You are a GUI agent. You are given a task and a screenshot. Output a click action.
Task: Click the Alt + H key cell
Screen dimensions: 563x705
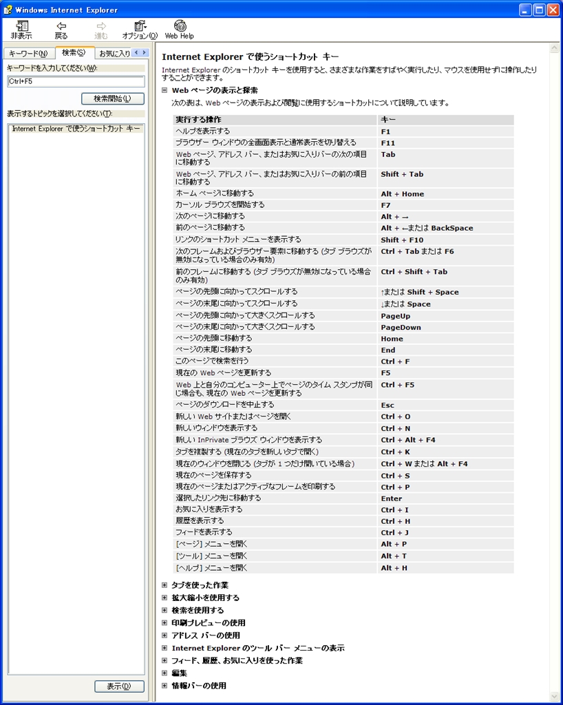[446, 568]
